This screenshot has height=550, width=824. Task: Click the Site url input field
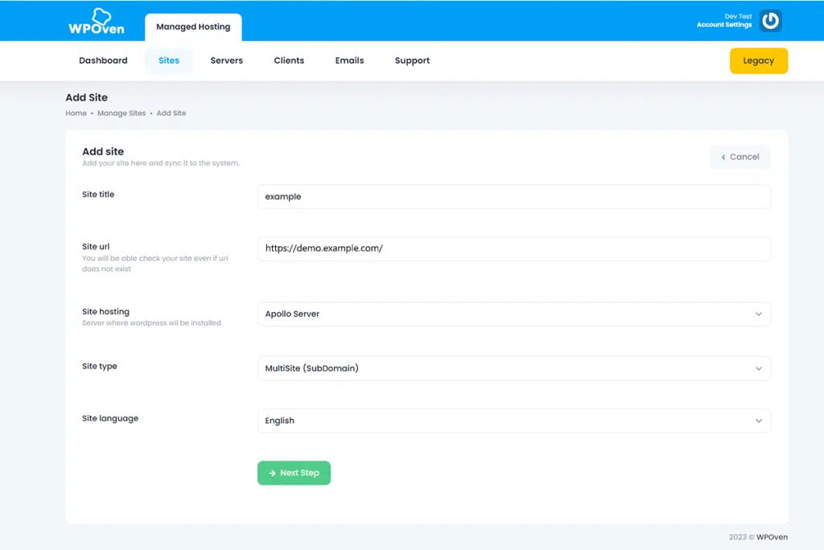point(514,248)
